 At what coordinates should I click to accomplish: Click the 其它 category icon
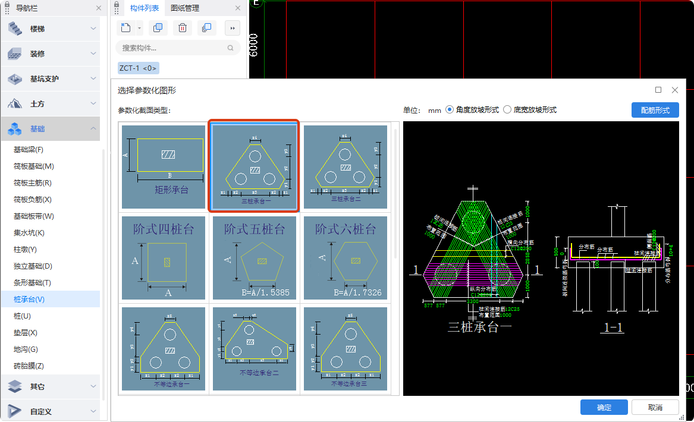[15, 386]
